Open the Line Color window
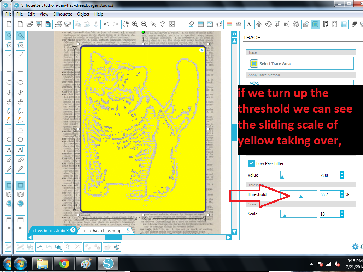 click(x=229, y=24)
